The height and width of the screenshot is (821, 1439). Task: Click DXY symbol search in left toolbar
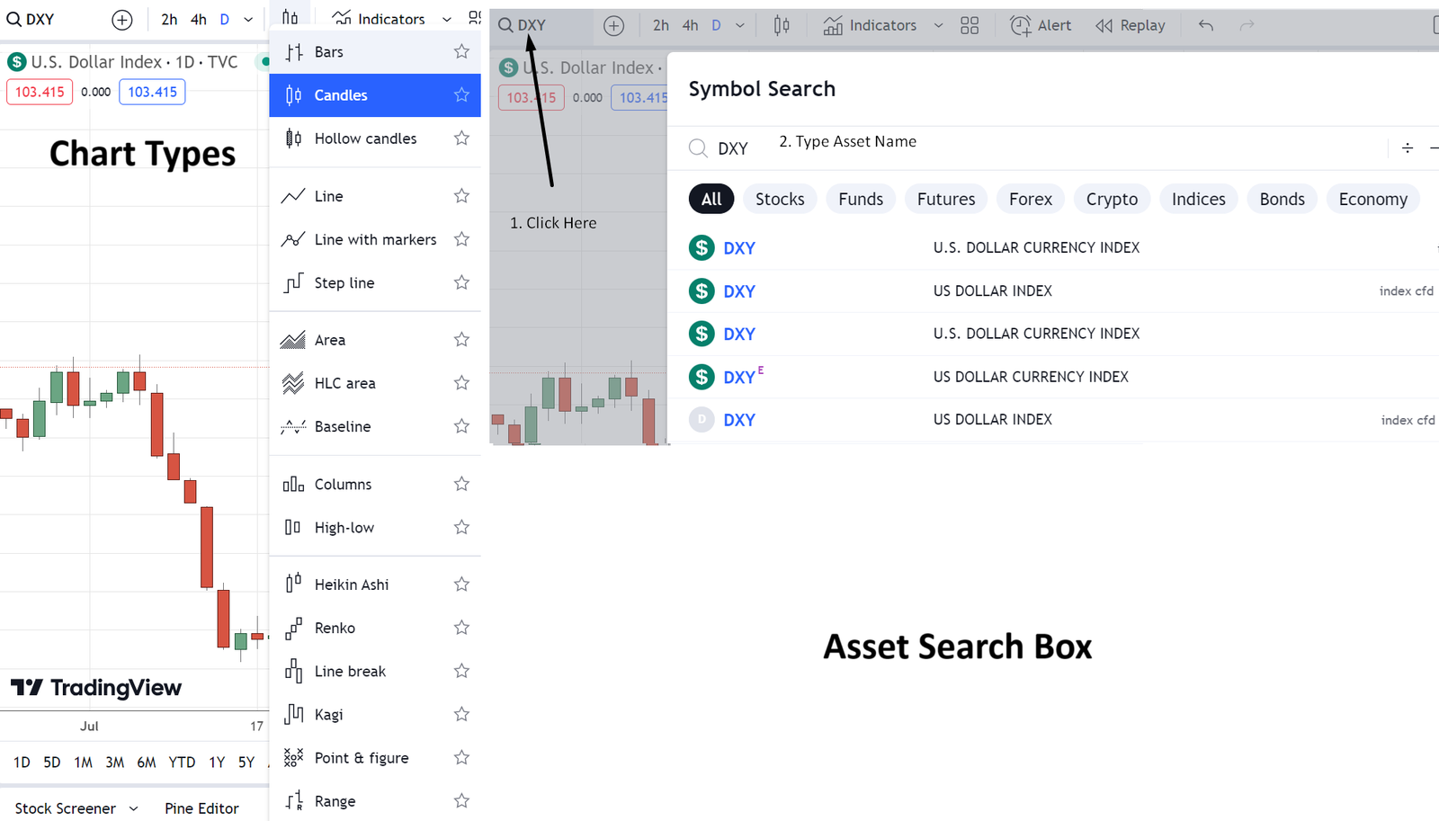(31, 19)
